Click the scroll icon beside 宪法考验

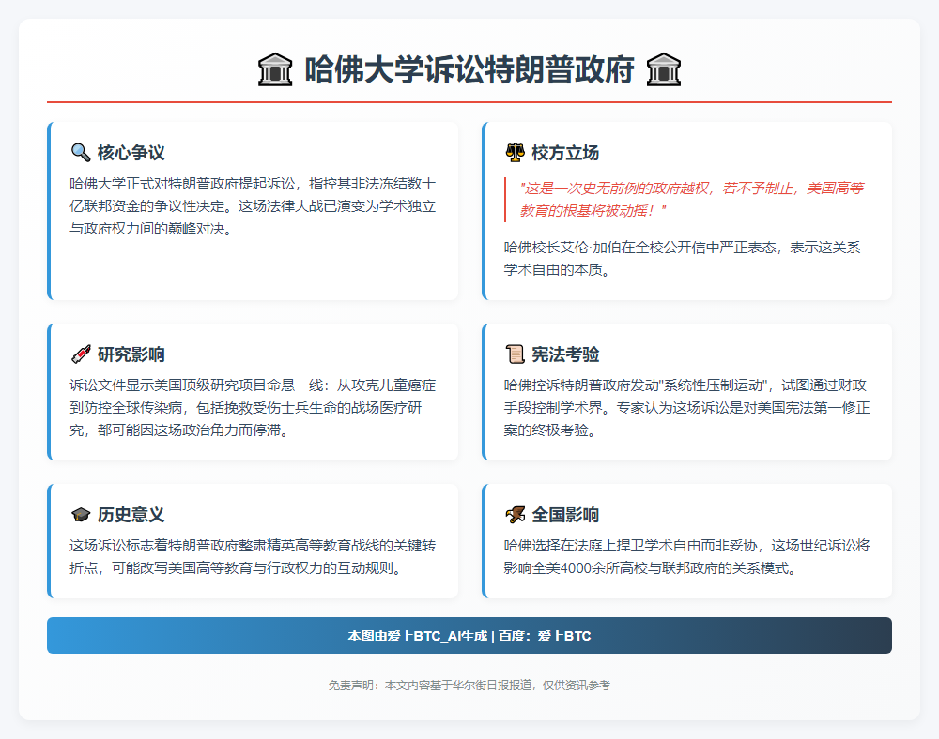coord(515,354)
